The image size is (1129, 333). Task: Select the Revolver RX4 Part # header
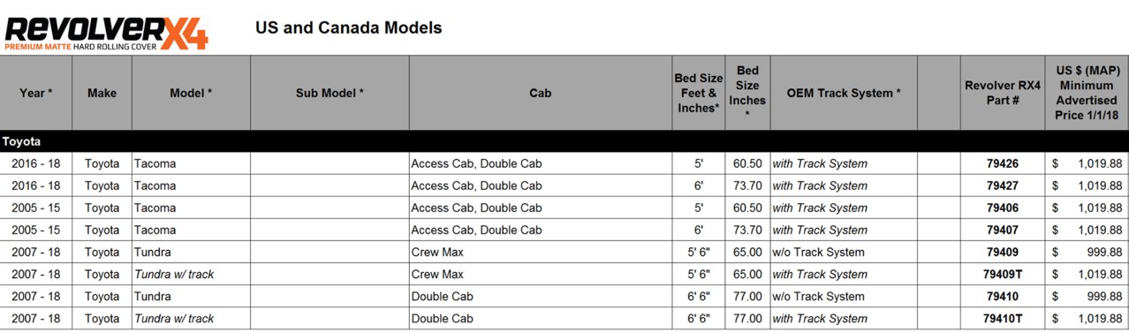click(x=1003, y=93)
